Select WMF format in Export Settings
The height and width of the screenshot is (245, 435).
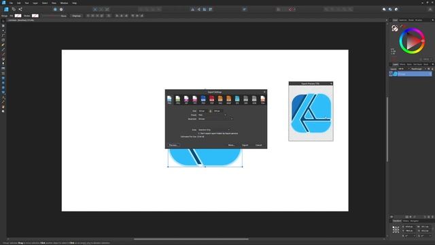click(228, 99)
